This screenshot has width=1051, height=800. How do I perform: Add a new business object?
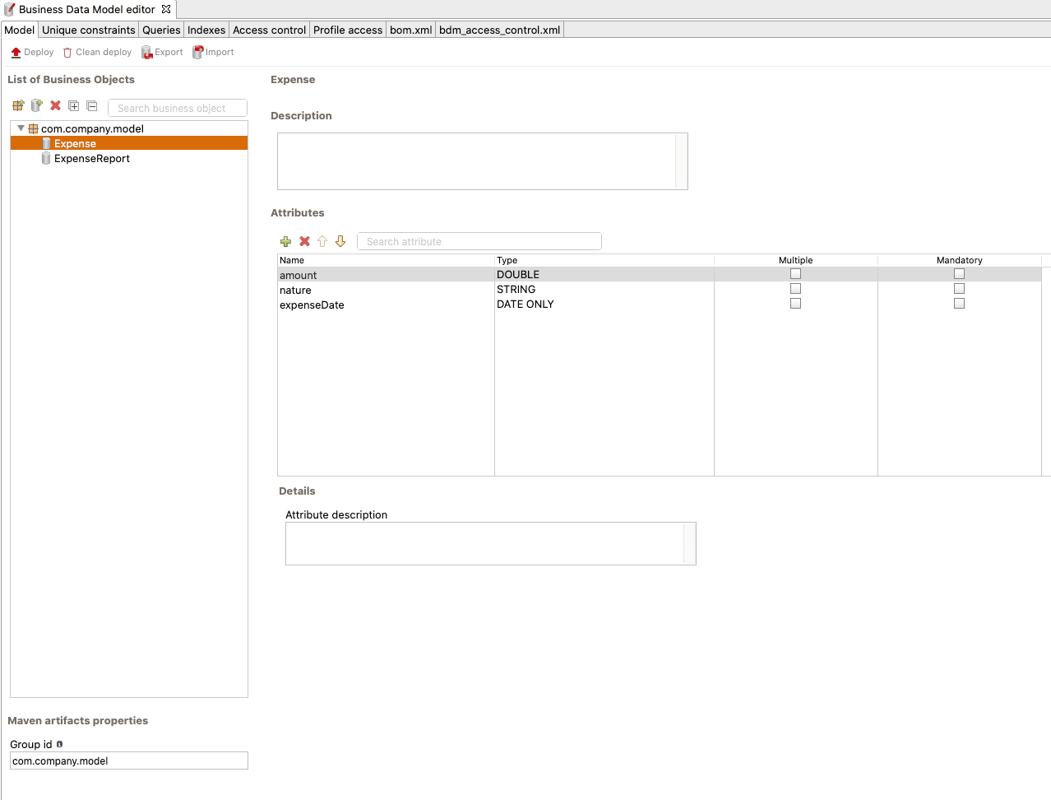coord(36,105)
